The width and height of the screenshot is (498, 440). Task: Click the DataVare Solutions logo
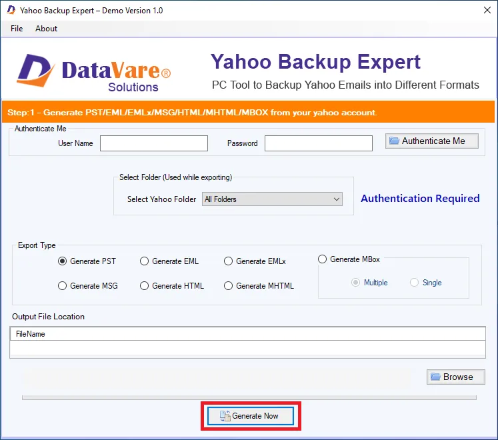[x=94, y=73]
